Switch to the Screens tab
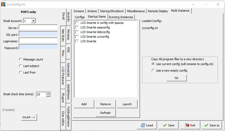 click(x=79, y=11)
